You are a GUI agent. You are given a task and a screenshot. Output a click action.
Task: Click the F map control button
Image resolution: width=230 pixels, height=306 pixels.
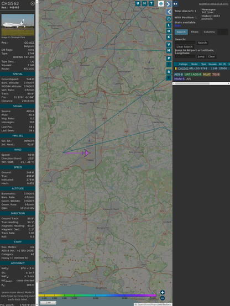(x=169, y=78)
